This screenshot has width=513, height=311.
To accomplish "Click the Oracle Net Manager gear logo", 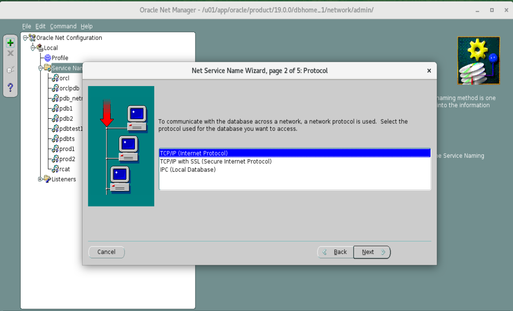I will tap(478, 60).
